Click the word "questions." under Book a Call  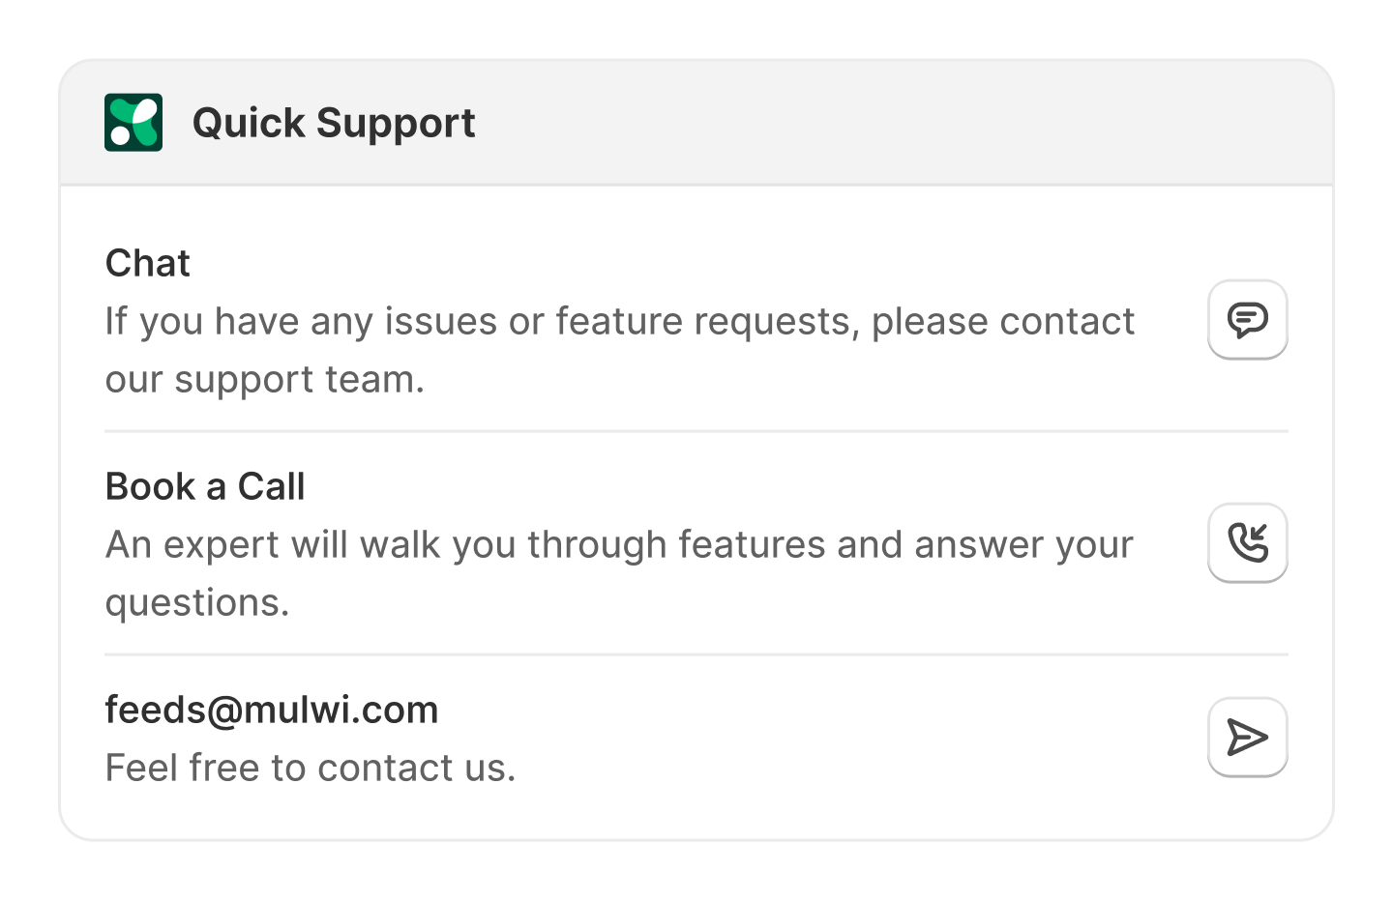(197, 602)
